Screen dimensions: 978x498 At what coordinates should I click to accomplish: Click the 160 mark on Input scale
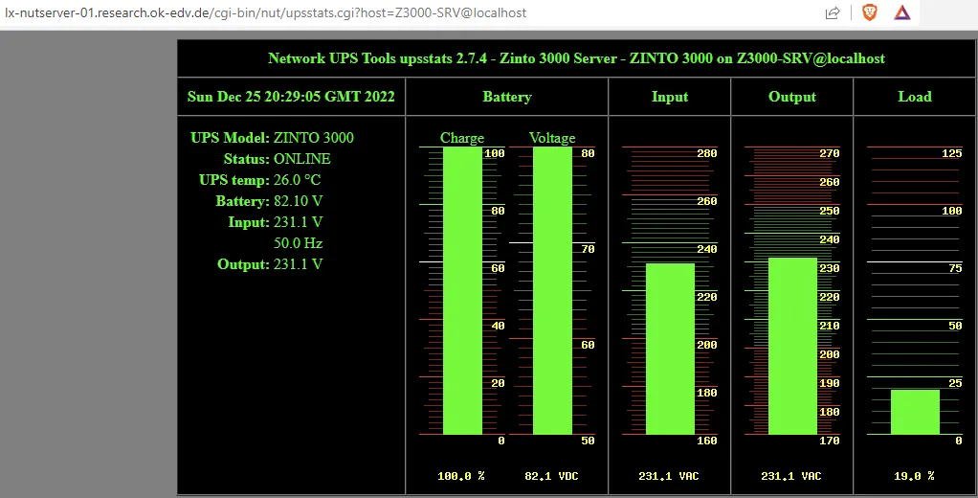click(x=706, y=441)
